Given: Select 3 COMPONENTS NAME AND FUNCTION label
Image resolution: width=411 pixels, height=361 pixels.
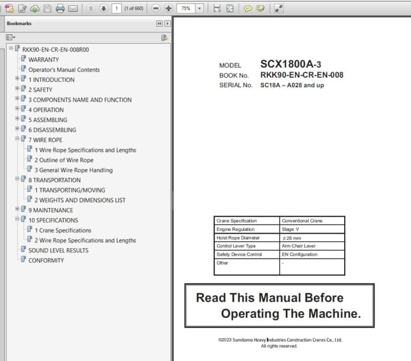Looking at the screenshot, I should coord(80,100).
